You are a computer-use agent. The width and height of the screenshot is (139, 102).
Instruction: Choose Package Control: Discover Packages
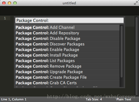coord(67,44)
